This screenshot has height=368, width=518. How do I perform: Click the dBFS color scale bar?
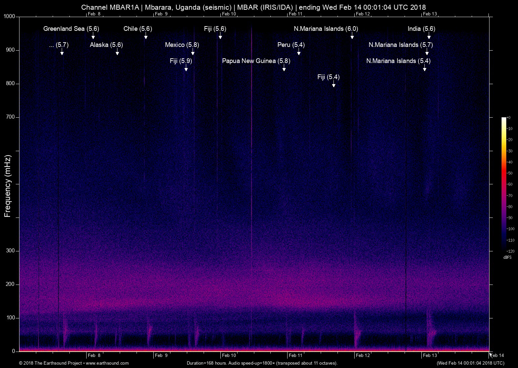click(504, 184)
